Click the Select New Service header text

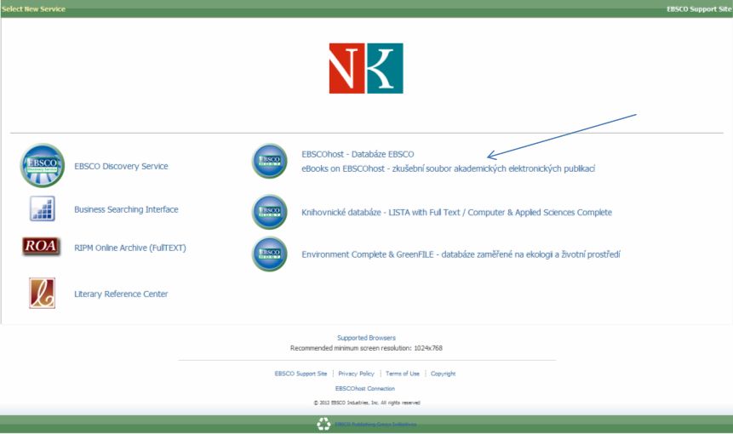[34, 9]
